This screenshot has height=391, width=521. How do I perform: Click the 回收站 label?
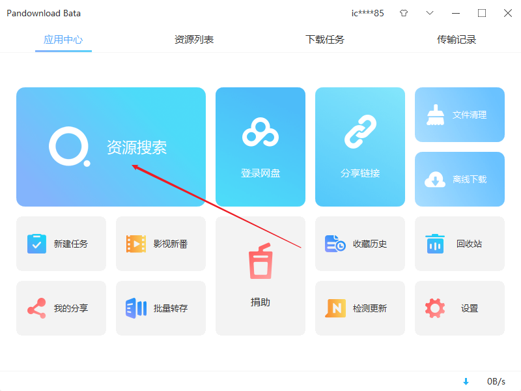pyautogui.click(x=469, y=244)
